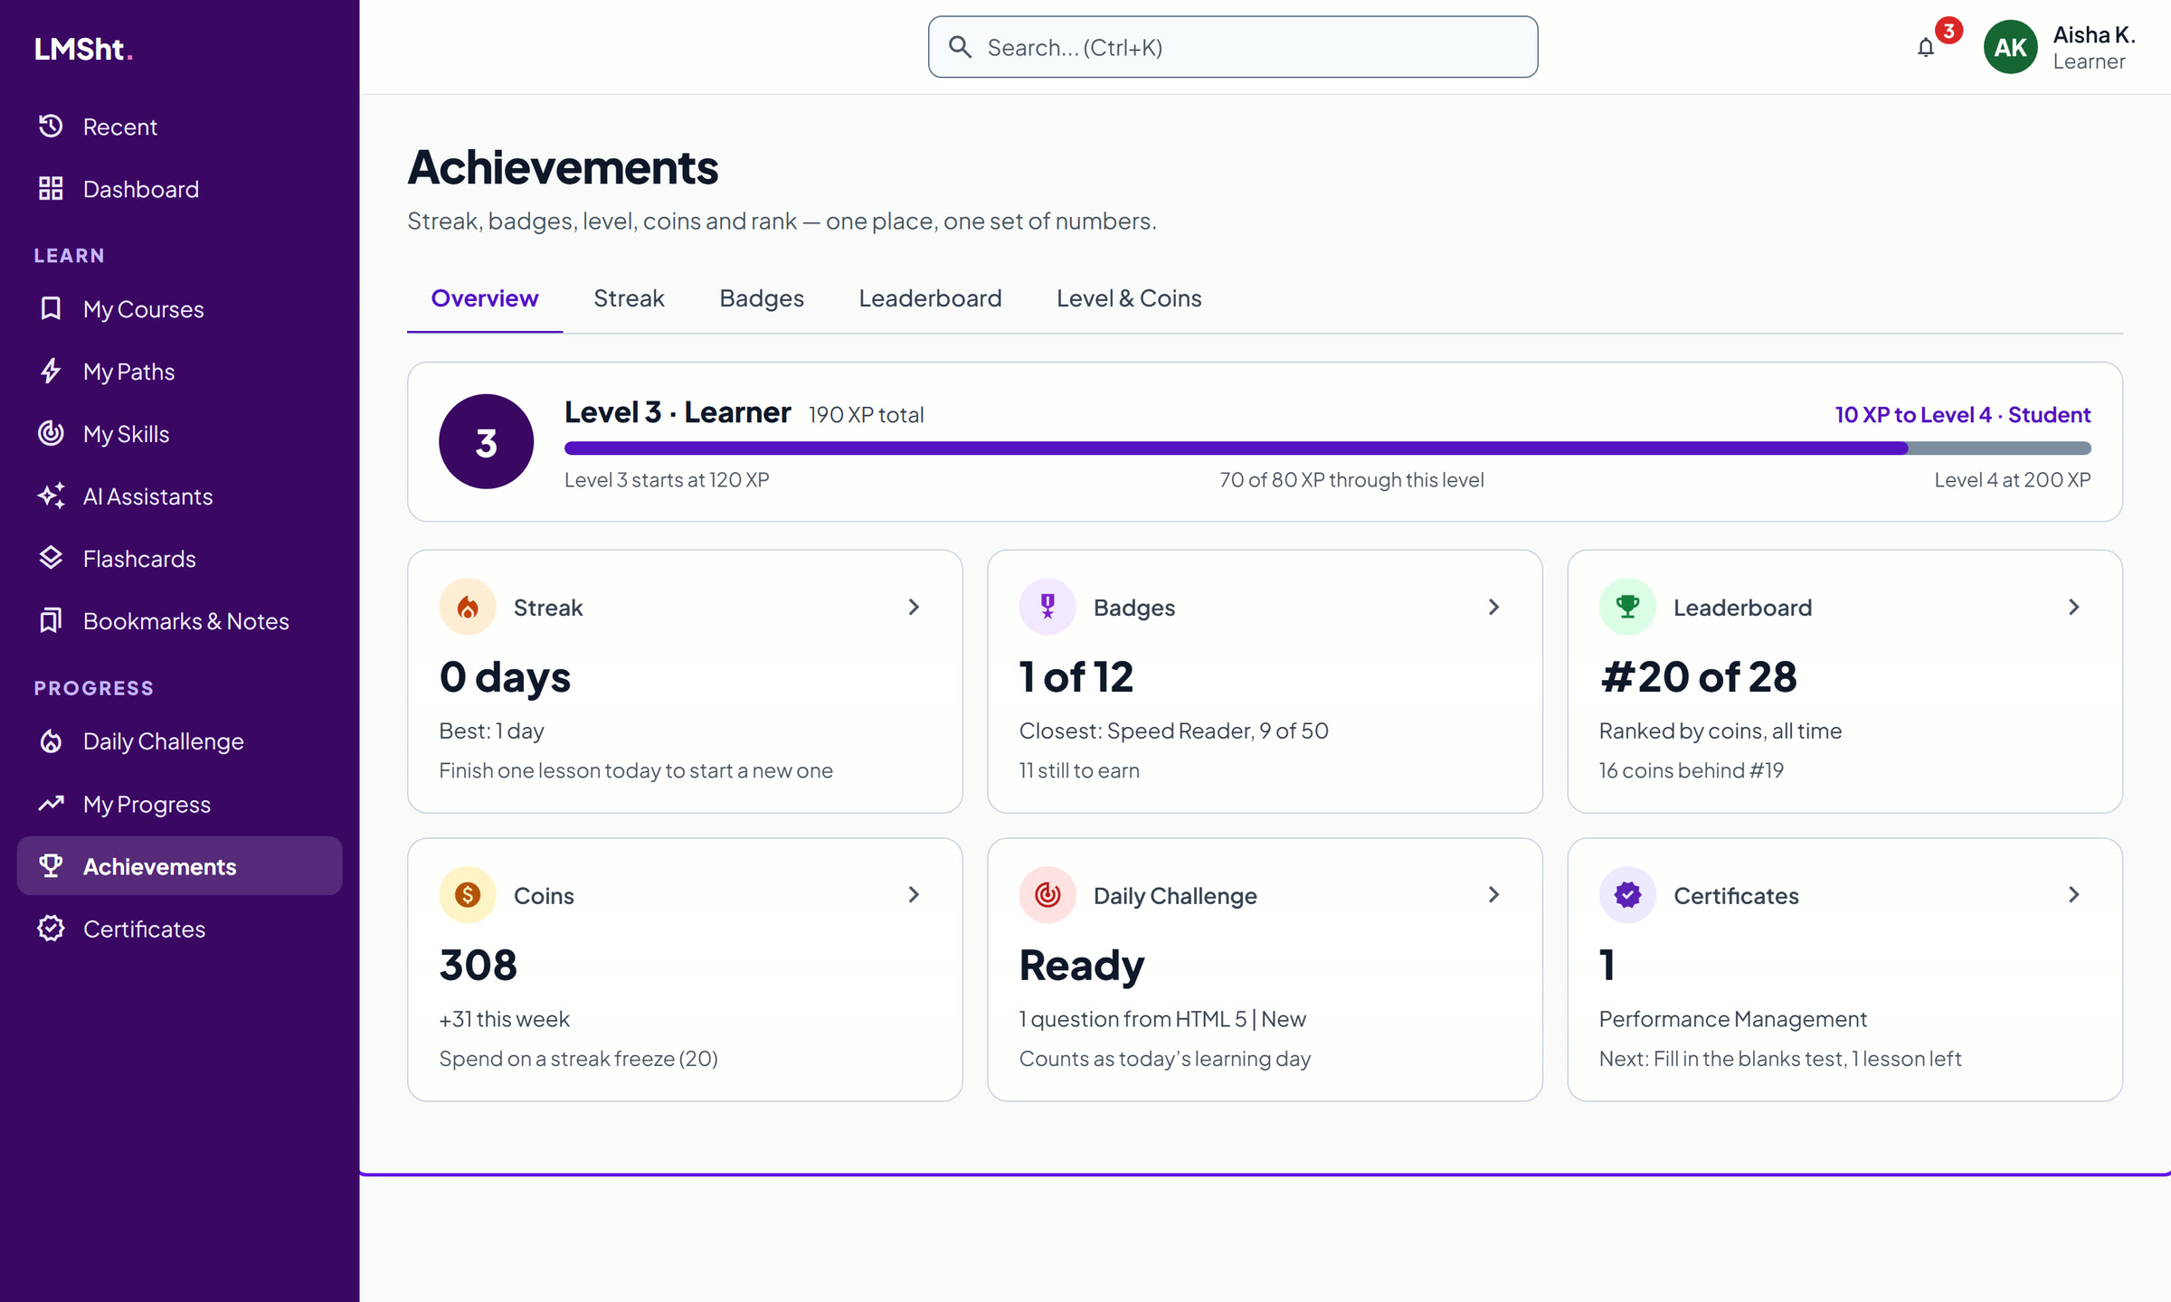Click the Recent clock icon in sidebar
This screenshot has height=1302, width=2171.
[x=51, y=127]
